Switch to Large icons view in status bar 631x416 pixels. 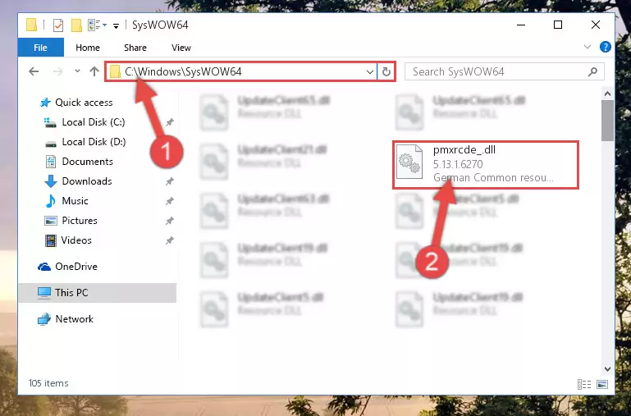(x=602, y=385)
